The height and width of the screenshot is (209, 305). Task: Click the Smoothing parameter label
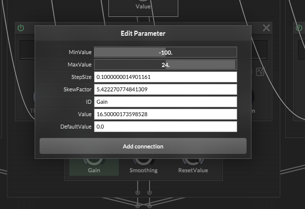[x=143, y=170]
